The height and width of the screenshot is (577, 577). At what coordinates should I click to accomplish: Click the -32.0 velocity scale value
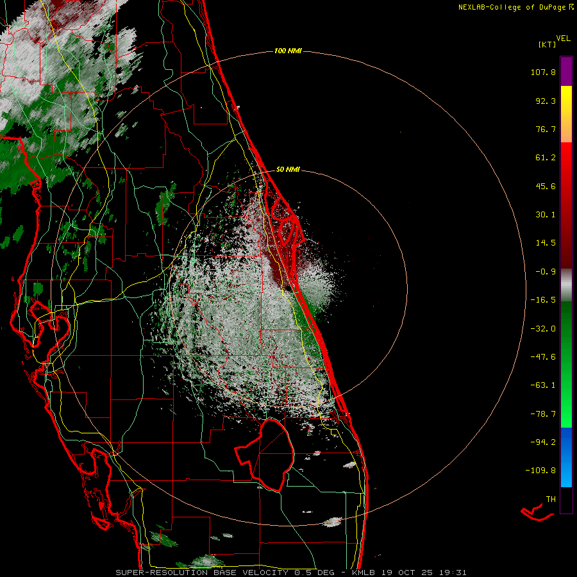click(x=543, y=329)
